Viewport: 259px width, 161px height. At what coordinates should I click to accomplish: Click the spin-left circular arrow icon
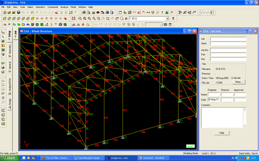point(56,19)
